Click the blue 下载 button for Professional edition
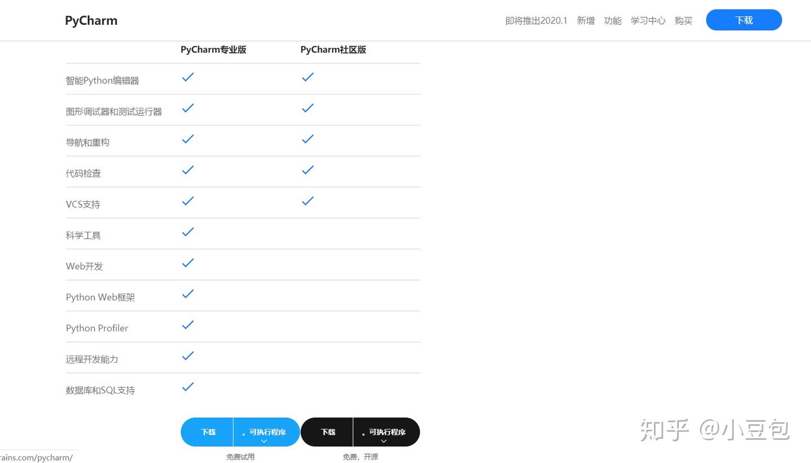The width and height of the screenshot is (811, 463). pyautogui.click(x=207, y=432)
